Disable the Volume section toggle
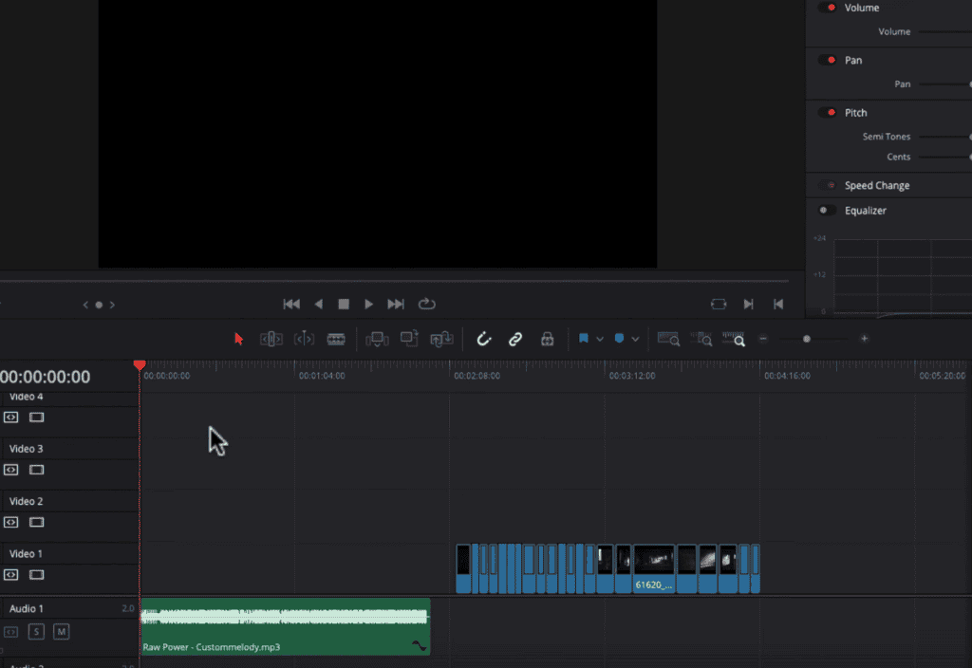Image resolution: width=972 pixels, height=668 pixels. (828, 8)
